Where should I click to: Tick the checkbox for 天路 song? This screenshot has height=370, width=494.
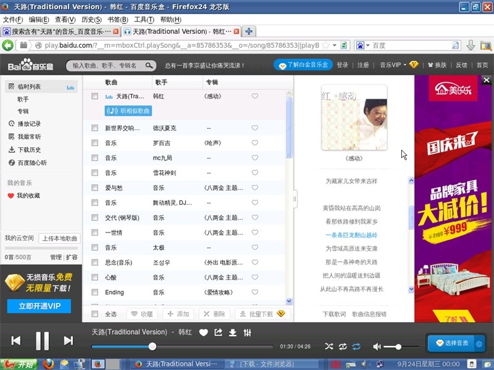click(94, 96)
